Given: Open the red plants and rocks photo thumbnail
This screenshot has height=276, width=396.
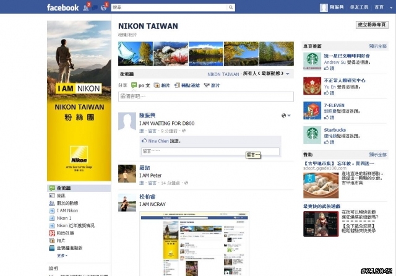Looking at the screenshot, I should 171,54.
